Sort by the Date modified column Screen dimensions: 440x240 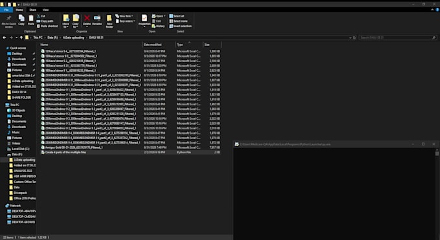pyautogui.click(x=159, y=45)
